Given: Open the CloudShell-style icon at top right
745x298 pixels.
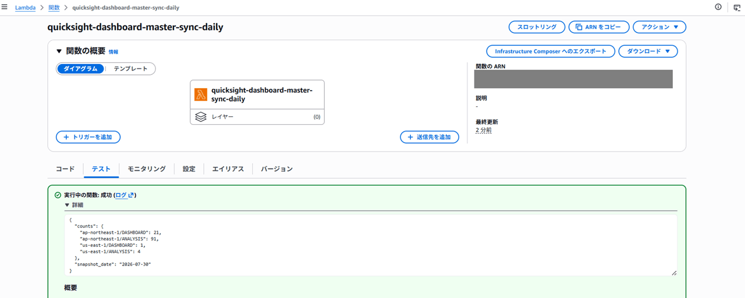Looking at the screenshot, I should point(736,7).
